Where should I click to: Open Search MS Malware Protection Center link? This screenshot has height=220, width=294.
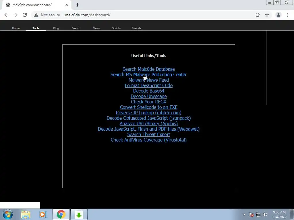[149, 74]
